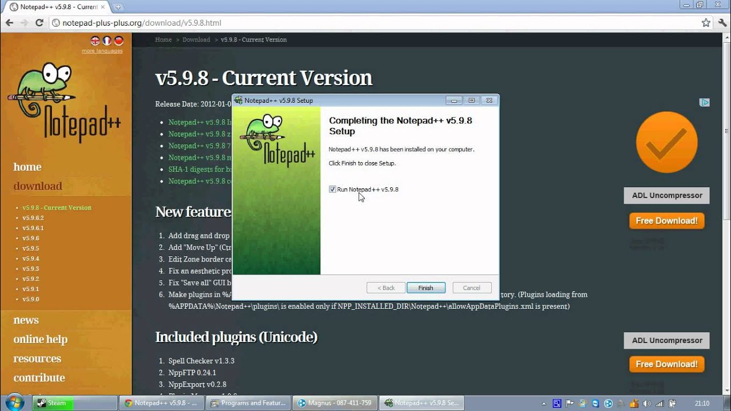Viewport: 731px width, 411px height.
Task: Click the power plug tray icon
Action: tap(673, 403)
